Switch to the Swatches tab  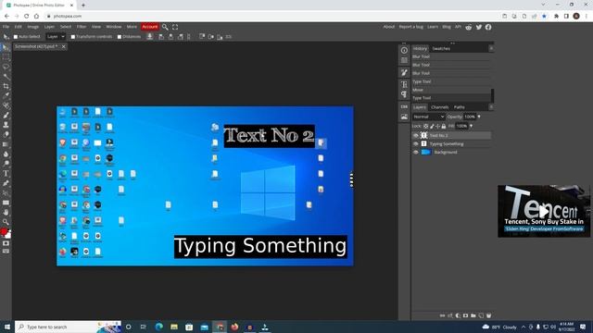[x=441, y=48]
